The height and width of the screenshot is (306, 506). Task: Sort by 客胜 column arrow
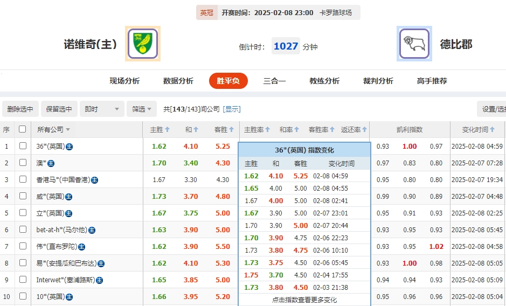pos(232,130)
